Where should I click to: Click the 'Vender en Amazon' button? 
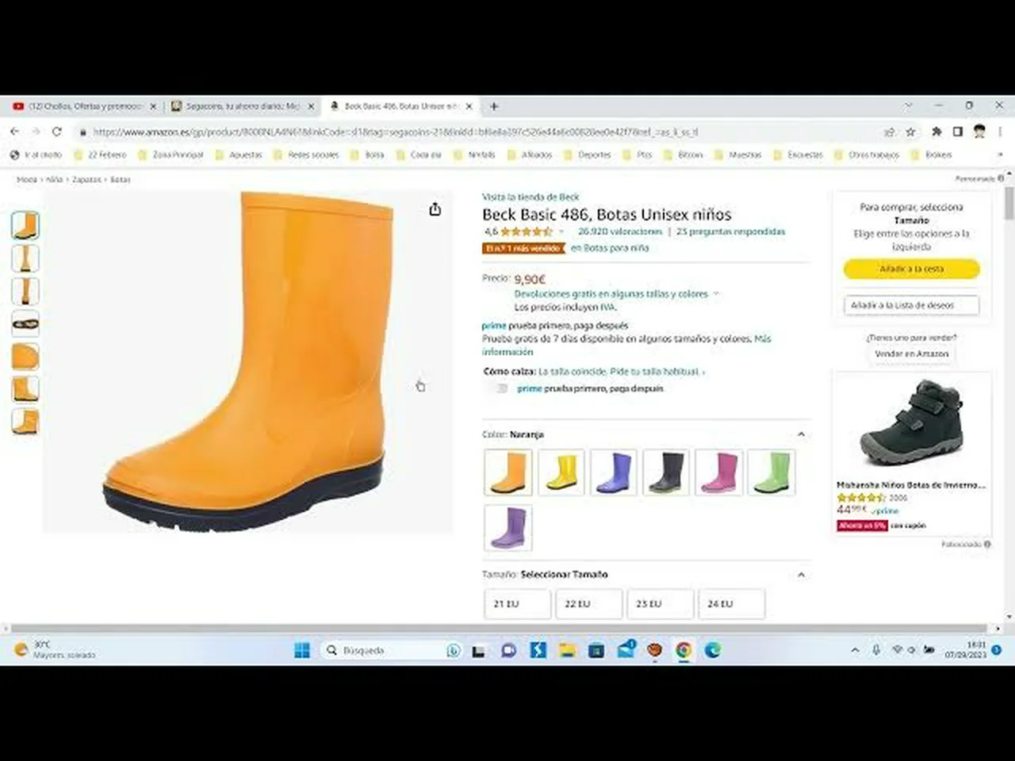coord(911,354)
